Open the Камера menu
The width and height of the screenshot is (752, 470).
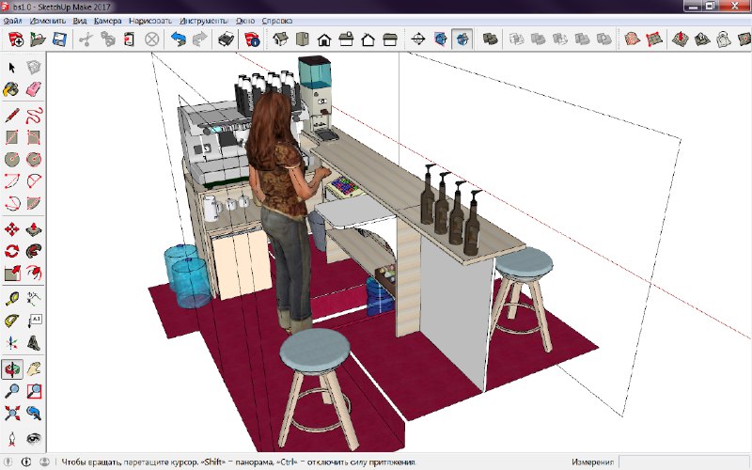107,19
